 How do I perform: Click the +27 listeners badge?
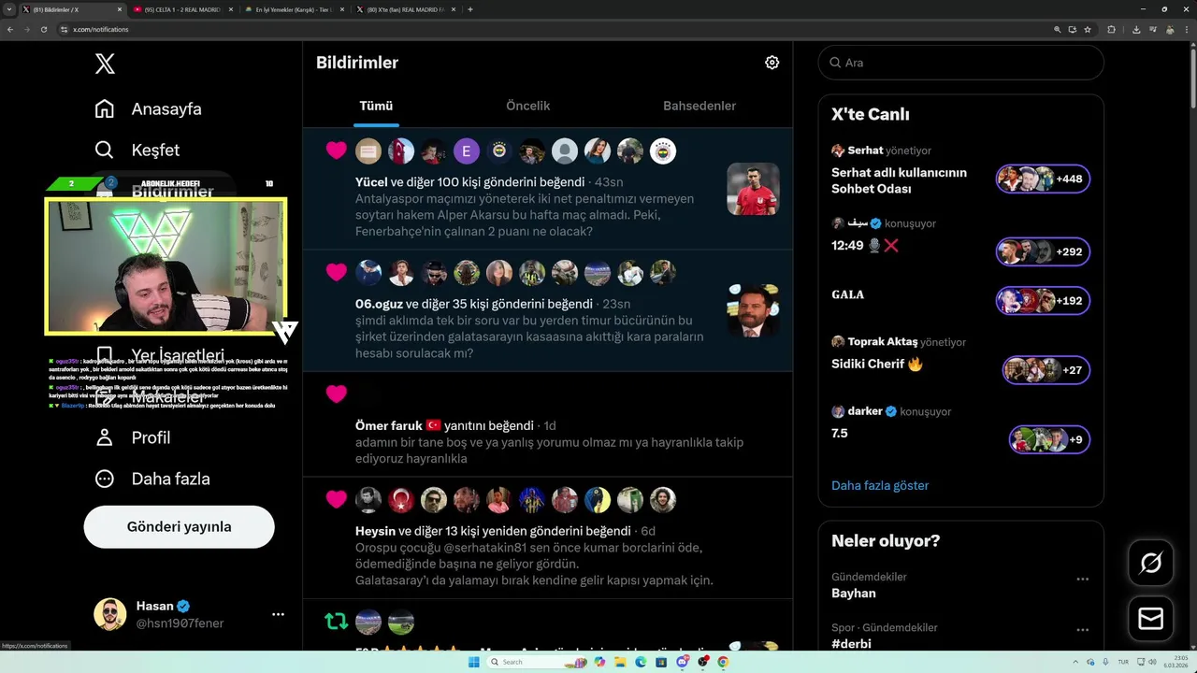click(x=1046, y=370)
